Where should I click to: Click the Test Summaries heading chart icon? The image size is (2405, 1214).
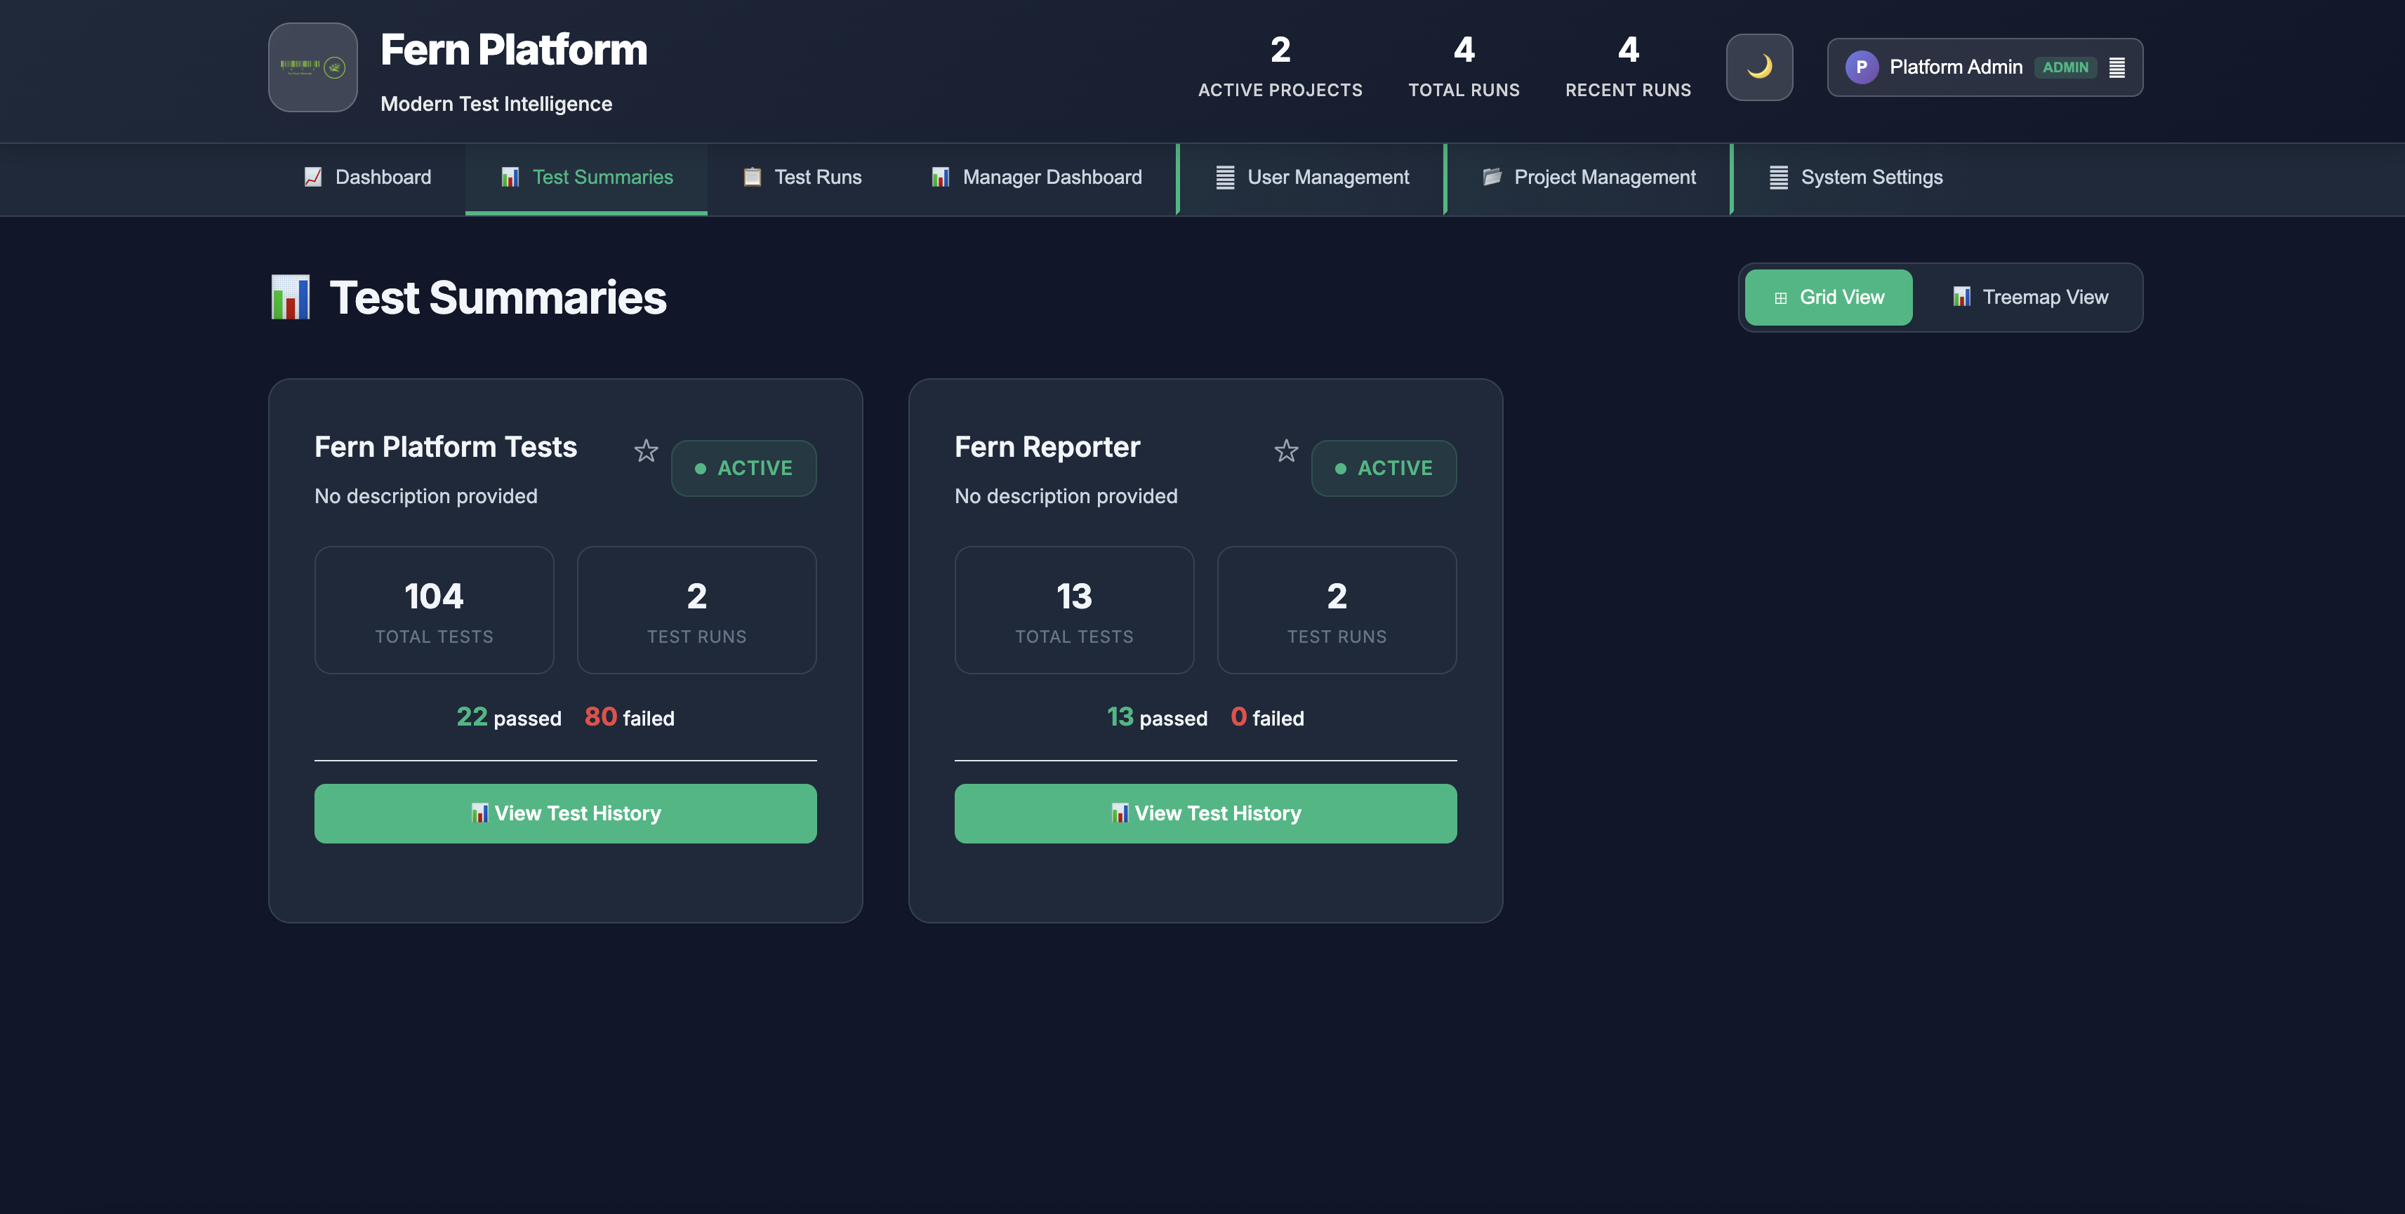[x=291, y=298]
